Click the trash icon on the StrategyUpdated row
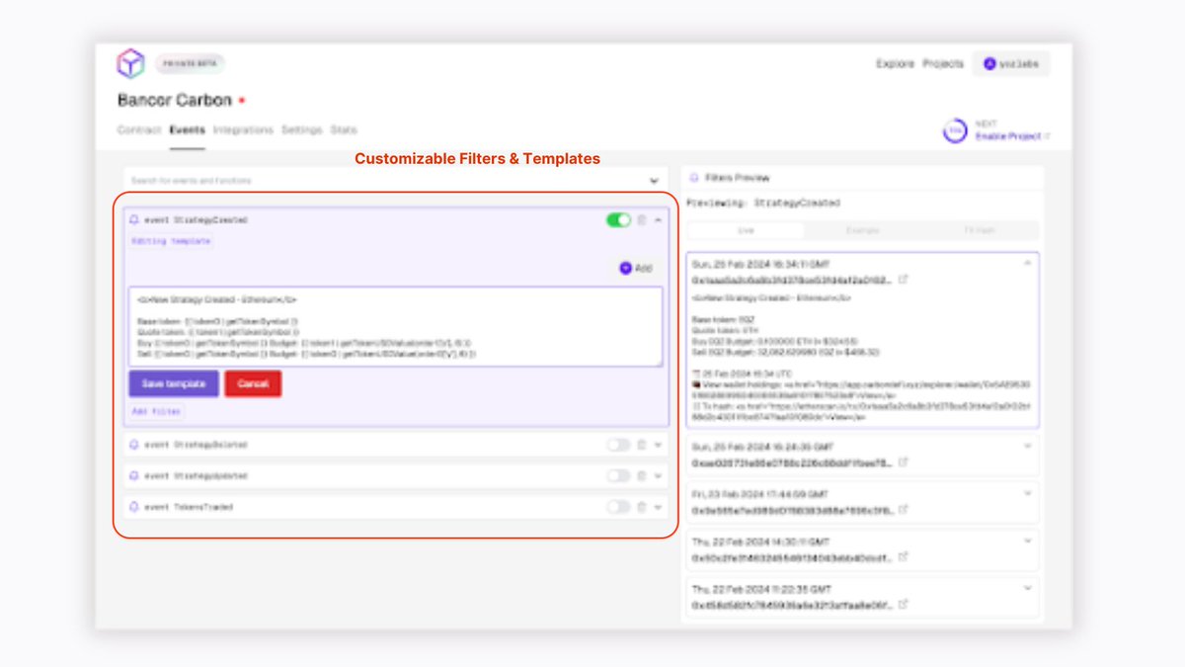Image resolution: width=1185 pixels, height=667 pixels. pyautogui.click(x=641, y=475)
